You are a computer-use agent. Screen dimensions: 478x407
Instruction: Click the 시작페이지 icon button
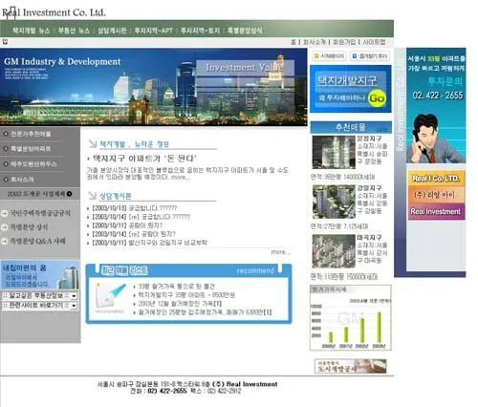click(329, 56)
